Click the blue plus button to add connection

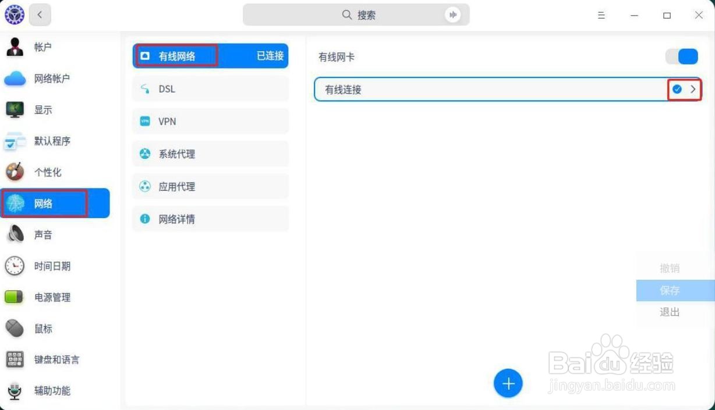(x=508, y=383)
